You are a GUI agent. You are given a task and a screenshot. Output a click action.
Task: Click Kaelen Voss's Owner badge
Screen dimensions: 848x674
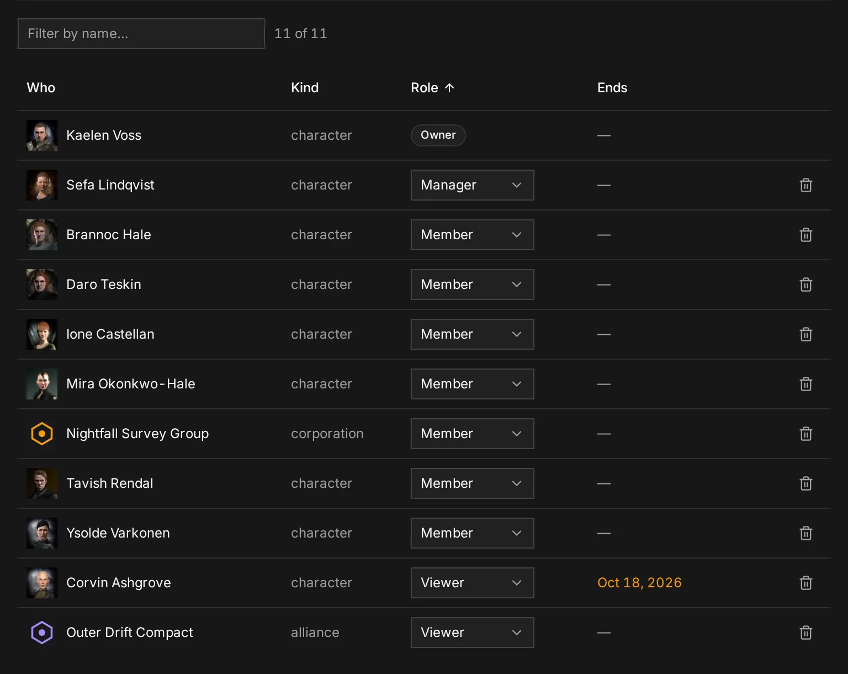(438, 135)
